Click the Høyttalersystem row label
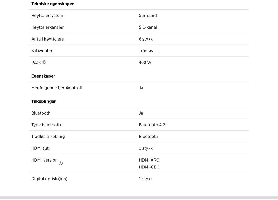 tap(47, 16)
